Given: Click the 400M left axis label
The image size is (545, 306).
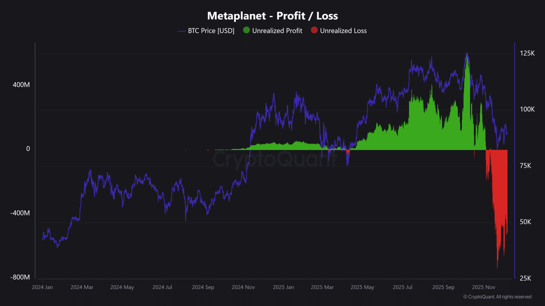Looking at the screenshot, I should click(21, 85).
